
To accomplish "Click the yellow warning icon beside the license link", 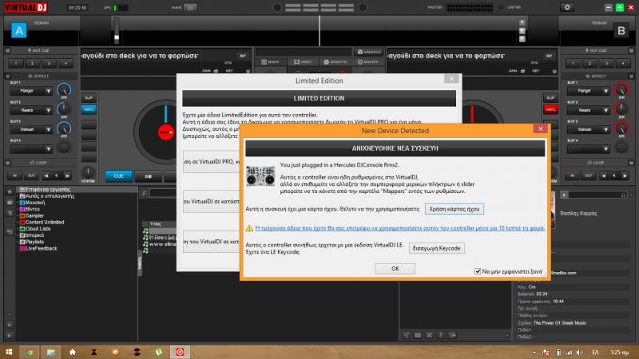I will point(249,227).
